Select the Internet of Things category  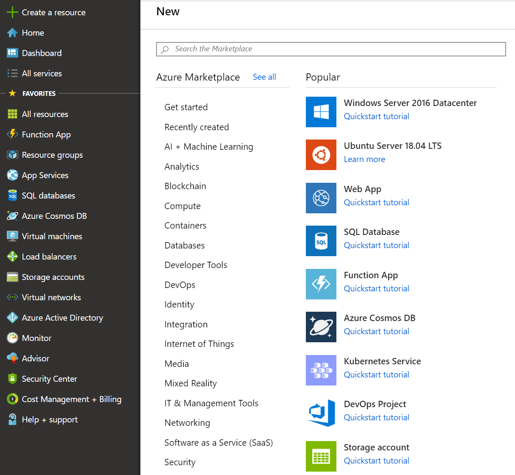[x=199, y=344]
